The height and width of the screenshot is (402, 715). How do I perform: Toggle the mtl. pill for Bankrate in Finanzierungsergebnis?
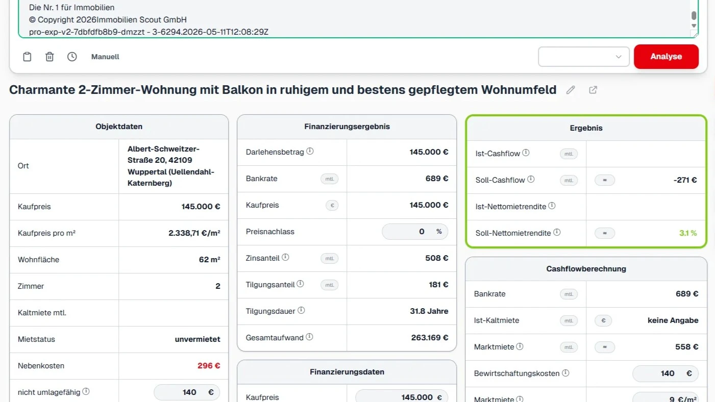(x=330, y=179)
